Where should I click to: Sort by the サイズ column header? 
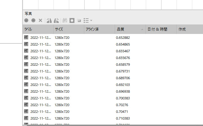[69, 29]
